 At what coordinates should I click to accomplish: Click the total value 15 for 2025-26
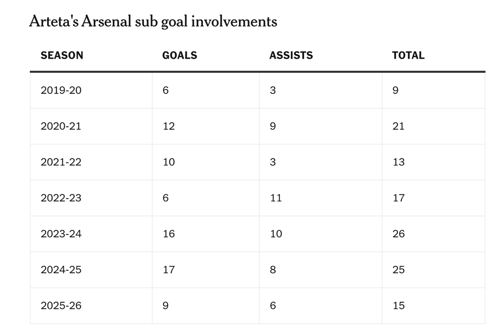coord(398,306)
